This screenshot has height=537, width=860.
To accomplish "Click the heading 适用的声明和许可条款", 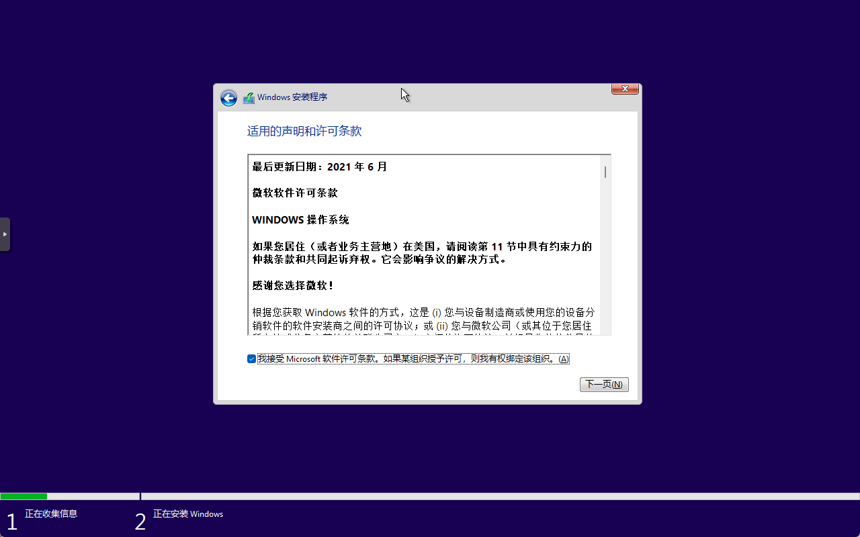I will point(304,132).
